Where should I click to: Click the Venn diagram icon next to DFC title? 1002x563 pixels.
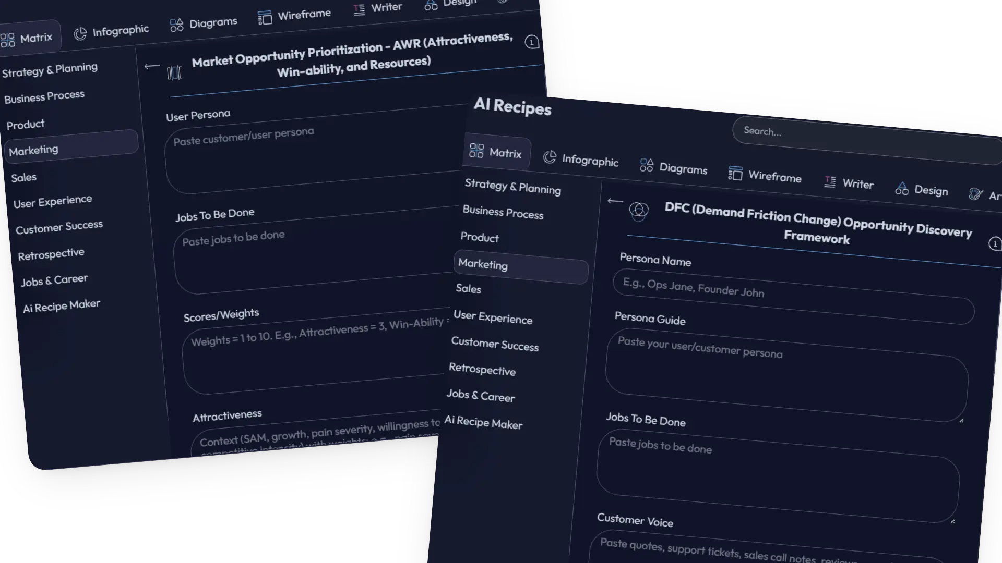(639, 211)
